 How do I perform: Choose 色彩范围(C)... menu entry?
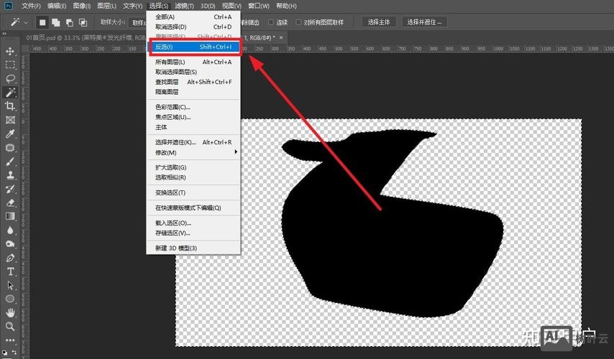pyautogui.click(x=193, y=107)
